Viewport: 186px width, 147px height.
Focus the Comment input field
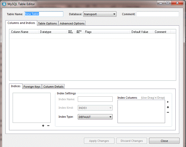[158, 14]
